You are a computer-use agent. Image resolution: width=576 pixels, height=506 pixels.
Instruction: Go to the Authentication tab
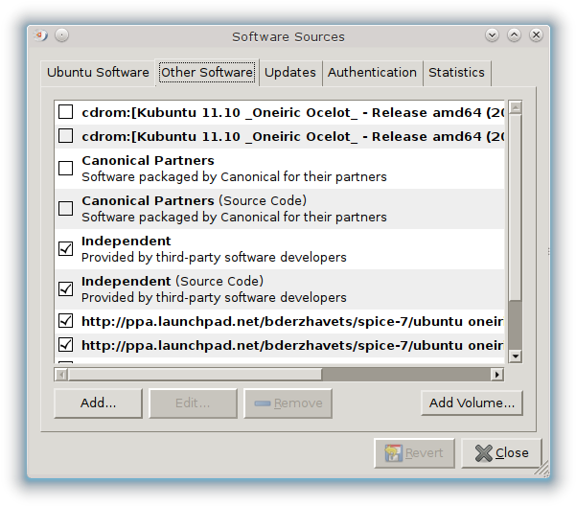pyautogui.click(x=372, y=73)
